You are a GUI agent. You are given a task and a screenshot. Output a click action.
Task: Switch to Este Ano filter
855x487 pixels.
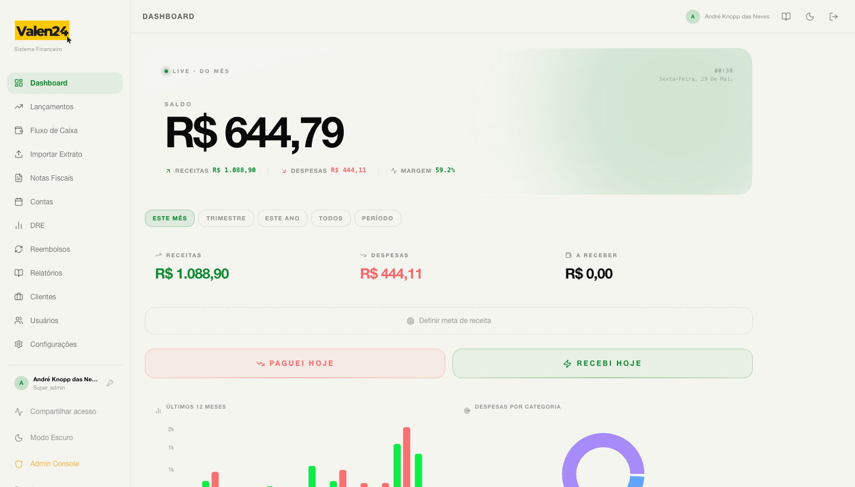pos(283,218)
